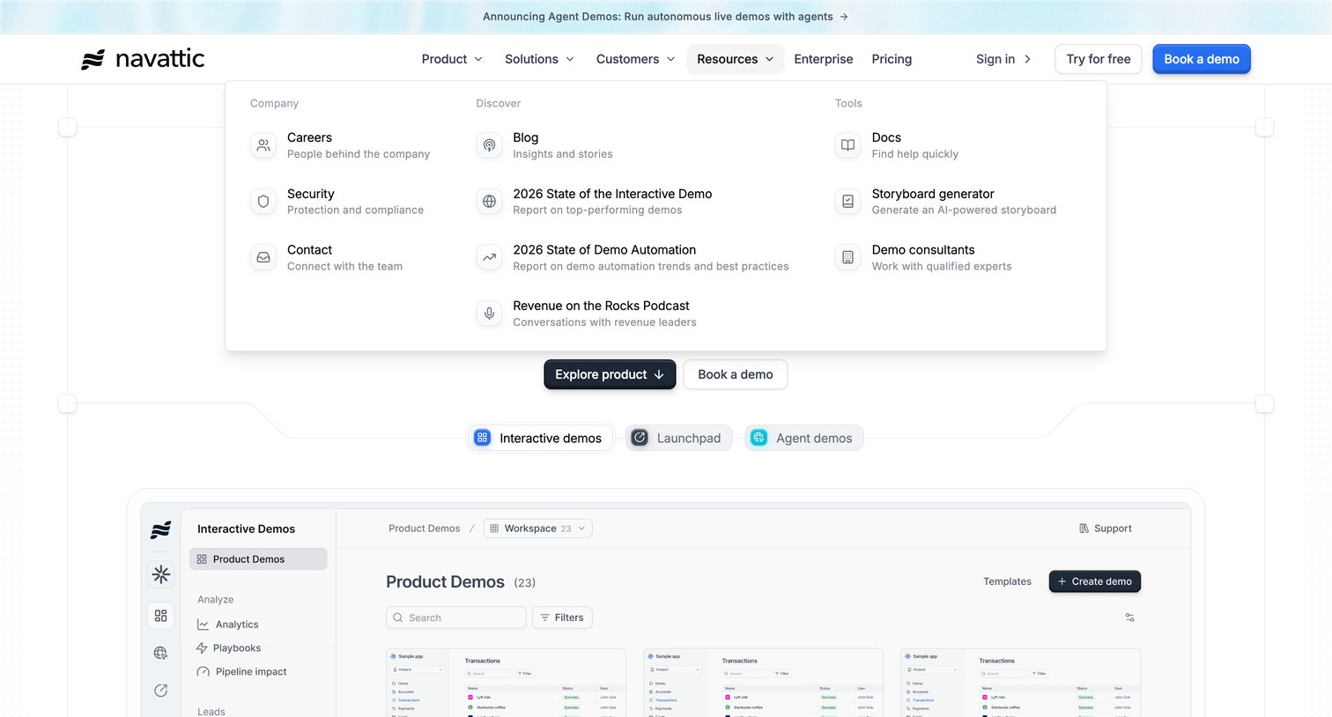Open Revenue on the Rocks Podcast

click(x=587, y=314)
